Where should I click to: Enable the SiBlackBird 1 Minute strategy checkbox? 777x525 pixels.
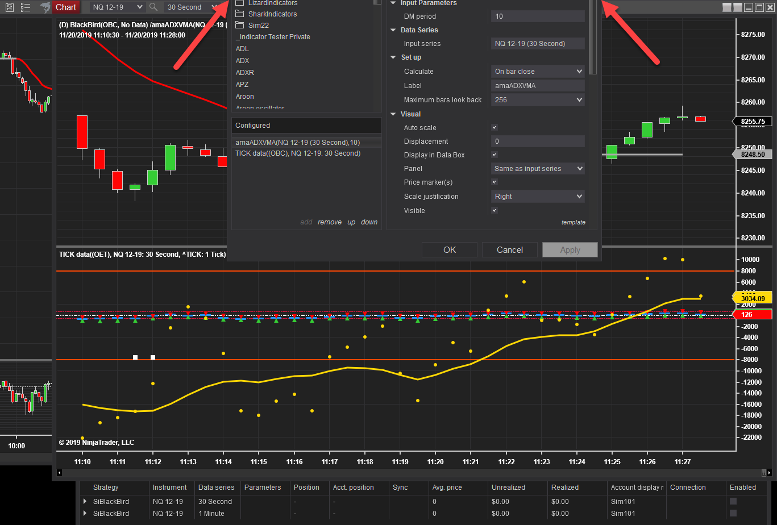coord(733,513)
